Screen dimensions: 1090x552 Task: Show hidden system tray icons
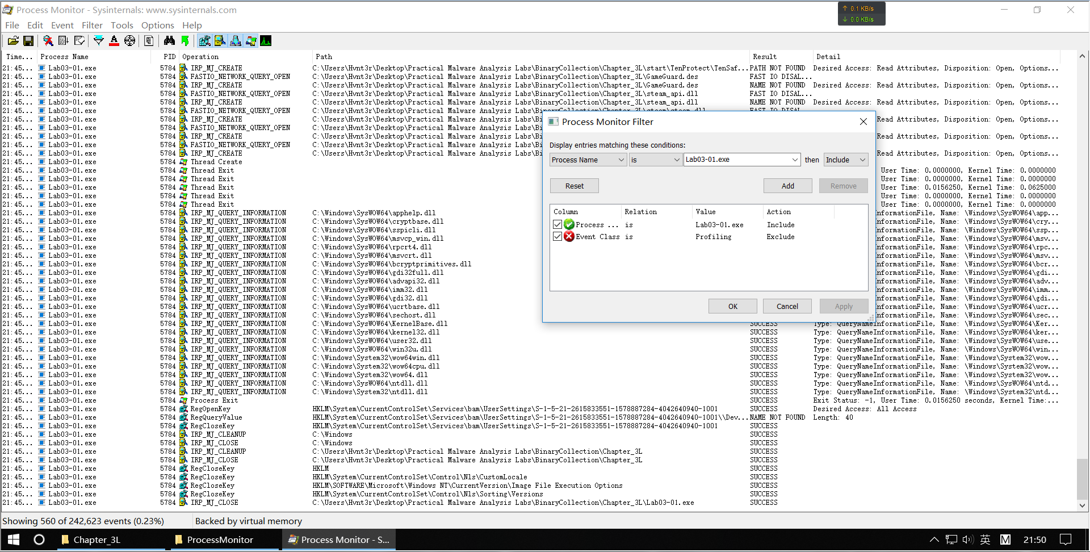[934, 540]
